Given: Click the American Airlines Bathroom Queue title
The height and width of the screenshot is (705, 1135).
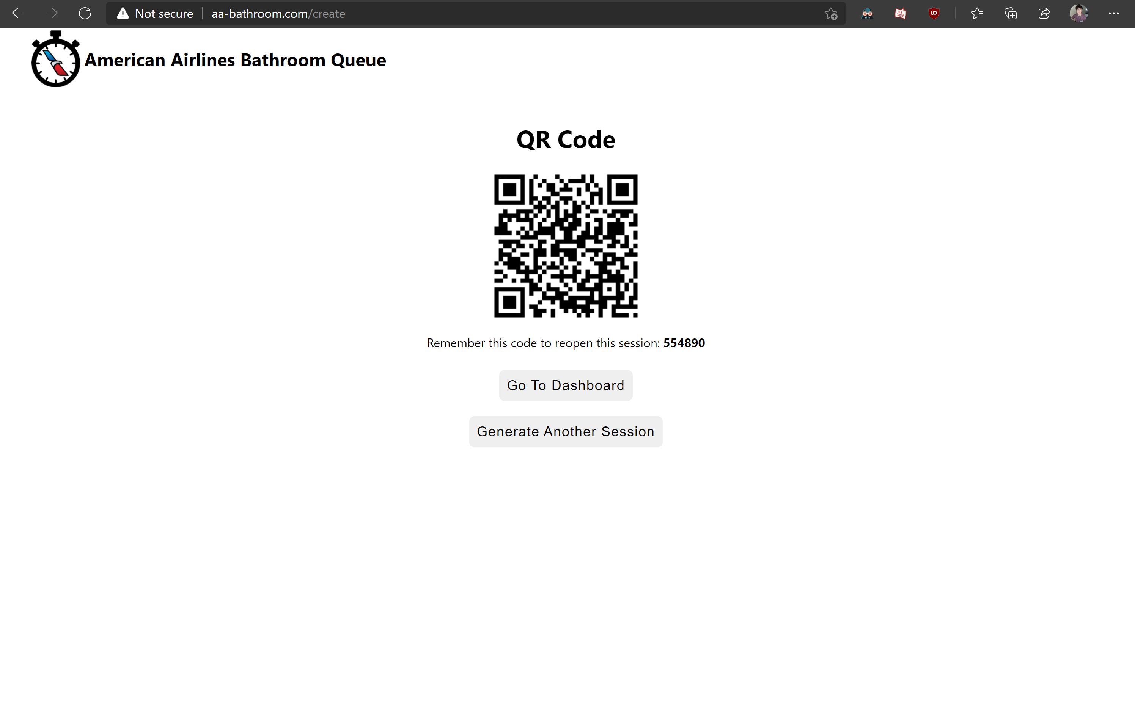Looking at the screenshot, I should coord(235,60).
